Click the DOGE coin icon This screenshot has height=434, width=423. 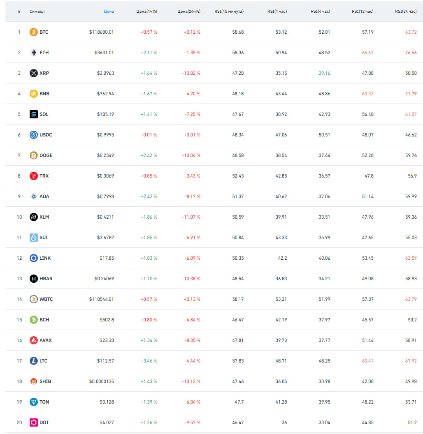point(34,155)
